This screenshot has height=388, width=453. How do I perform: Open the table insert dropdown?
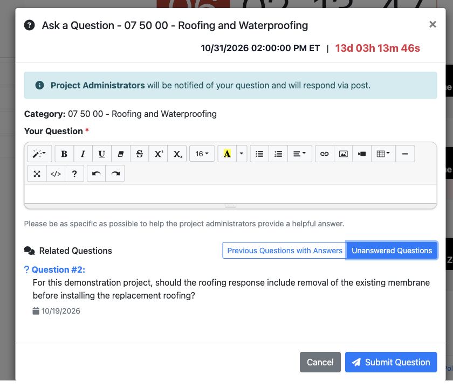click(383, 154)
